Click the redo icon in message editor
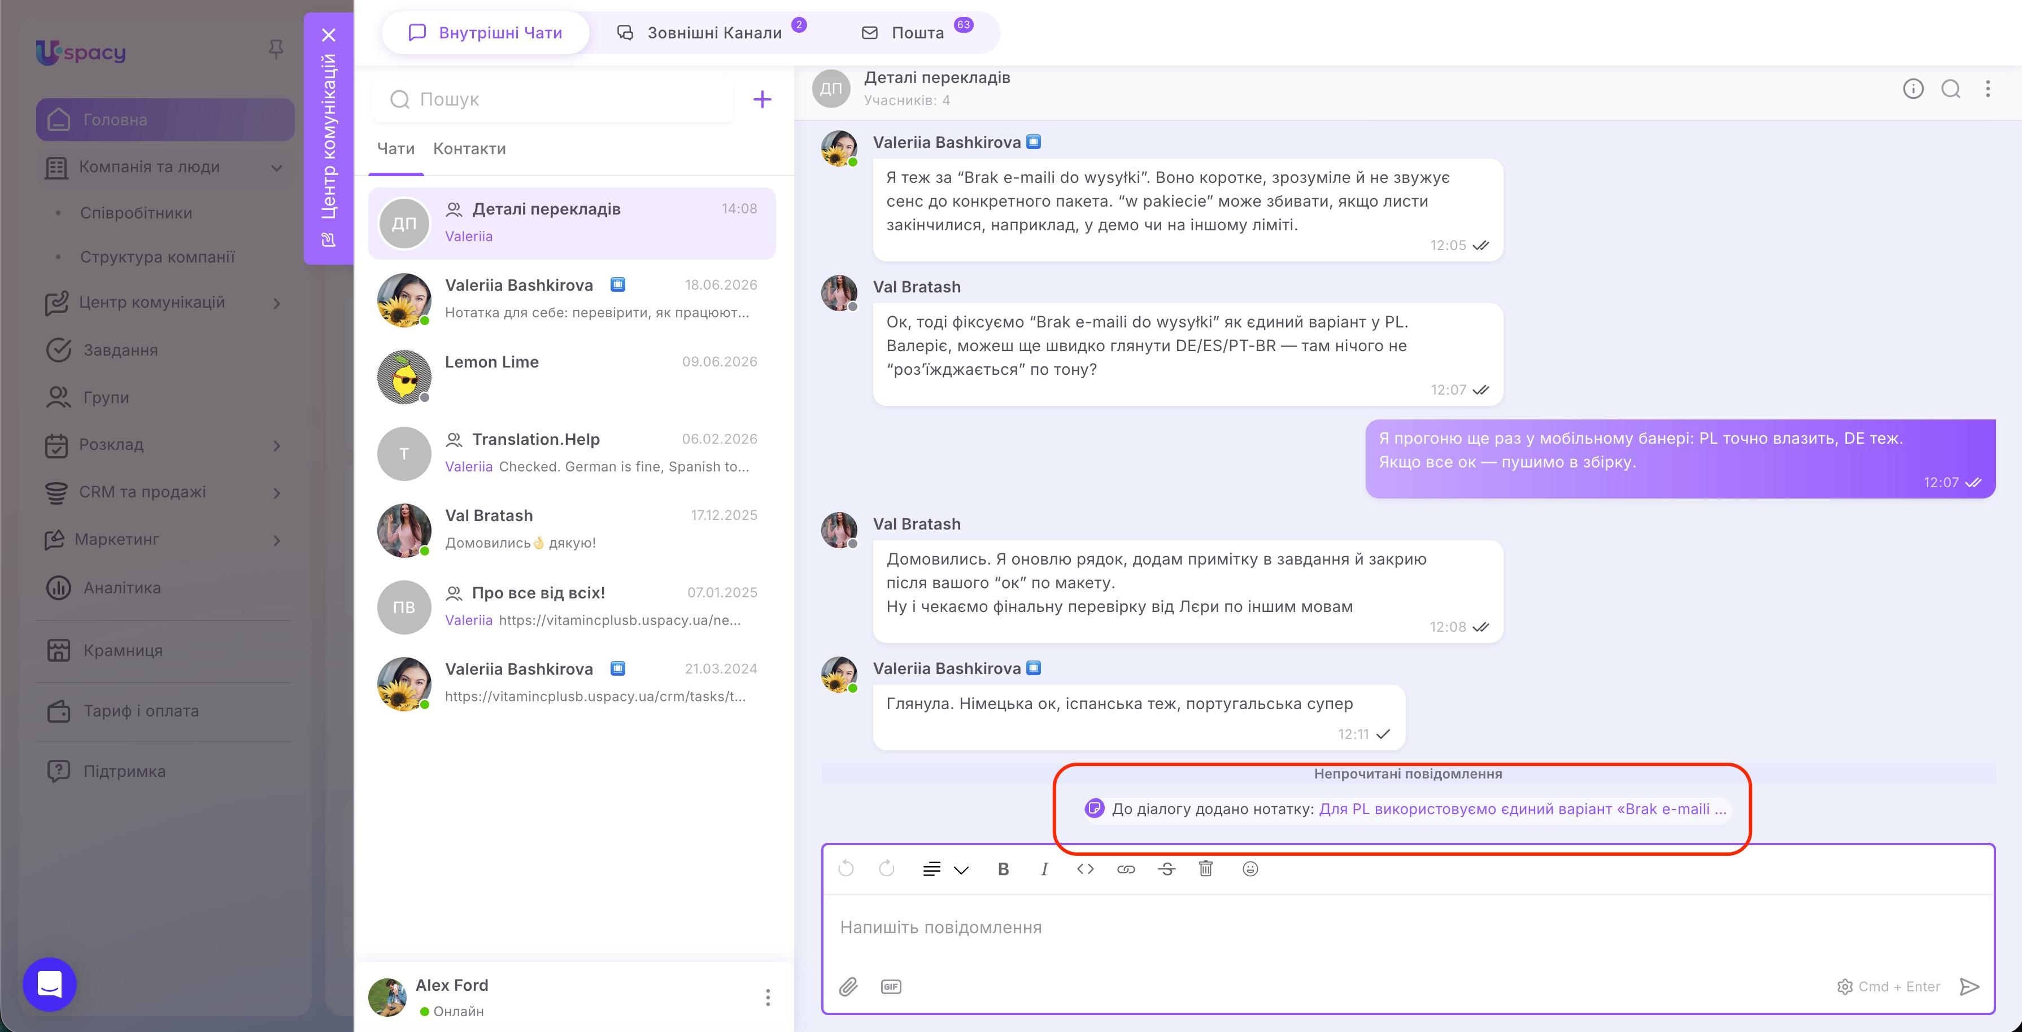2022x1032 pixels. pyautogui.click(x=886, y=868)
